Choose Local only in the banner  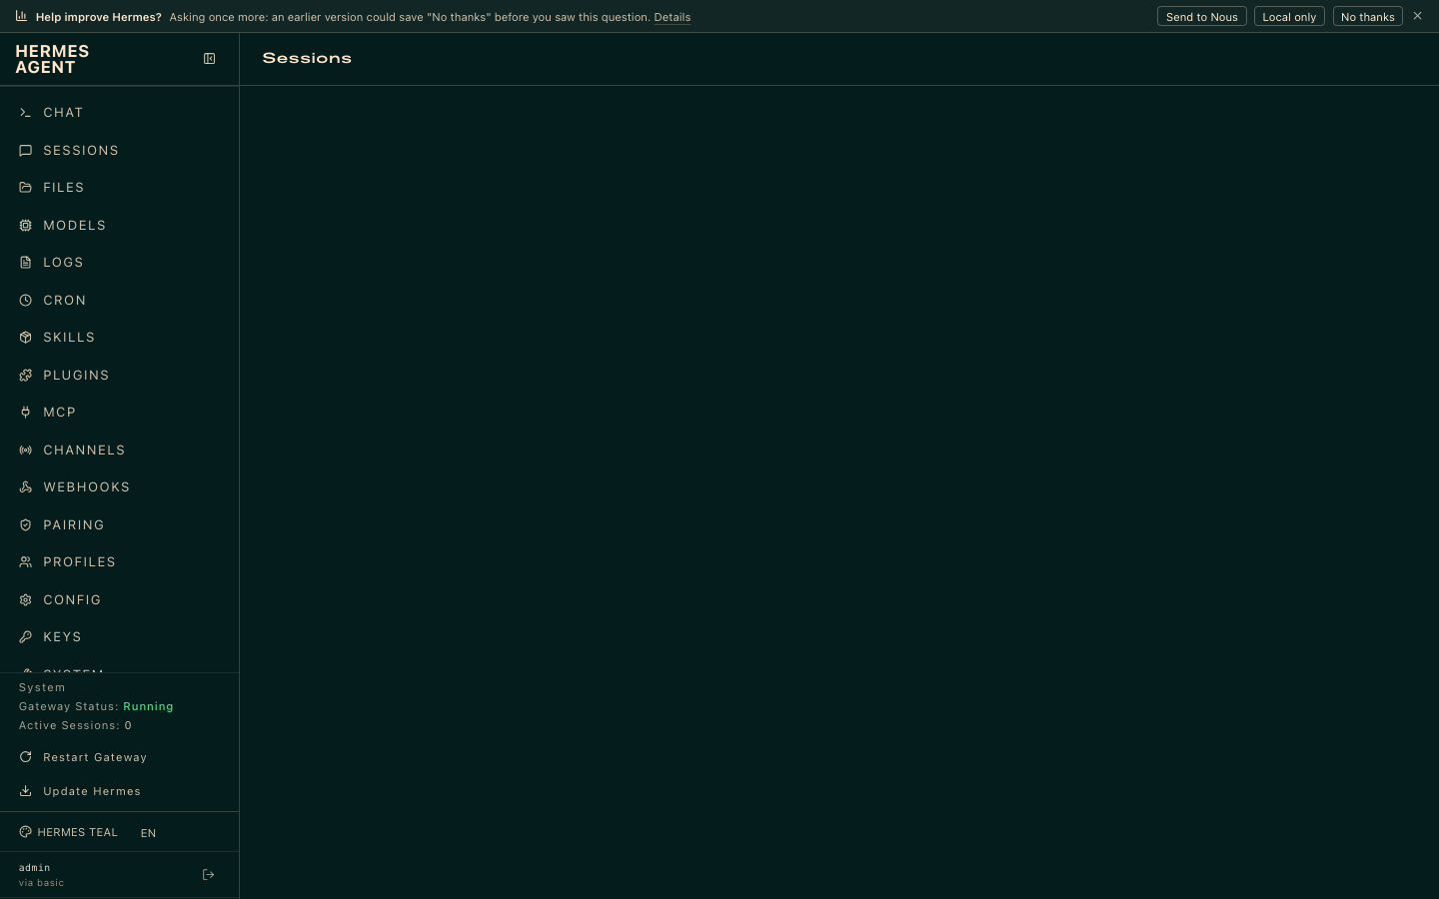(x=1289, y=17)
